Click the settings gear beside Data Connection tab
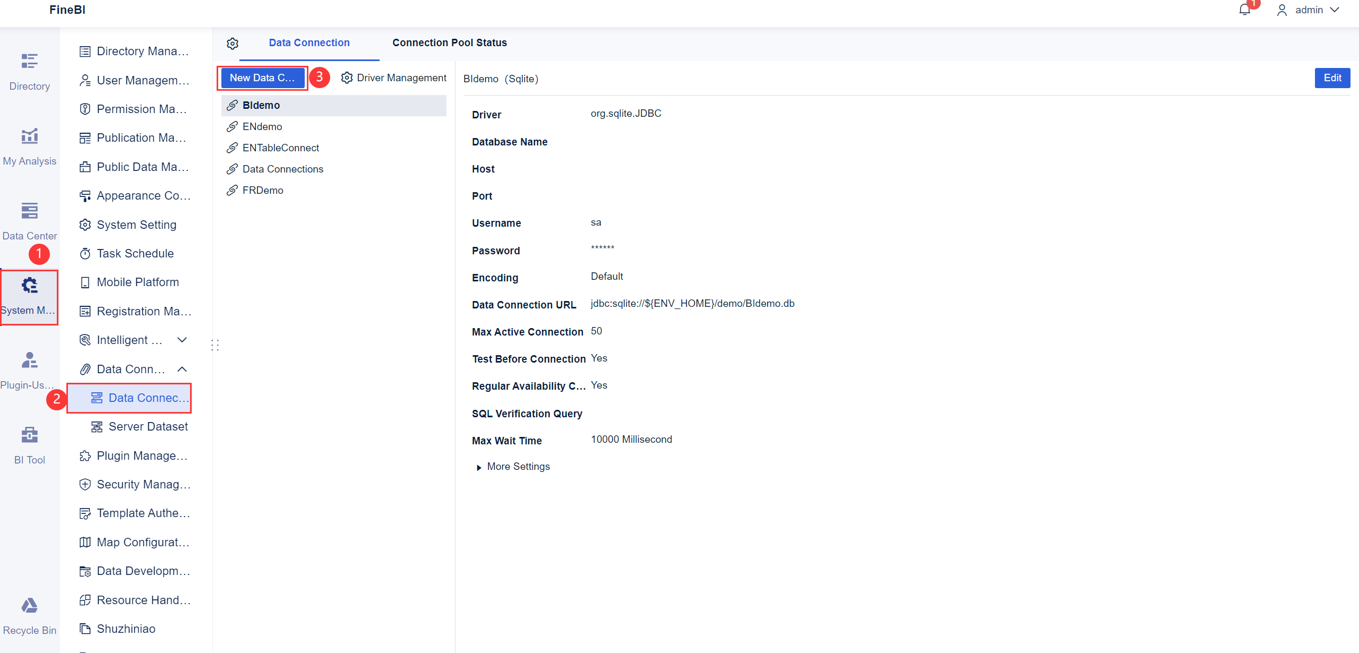 tap(233, 44)
